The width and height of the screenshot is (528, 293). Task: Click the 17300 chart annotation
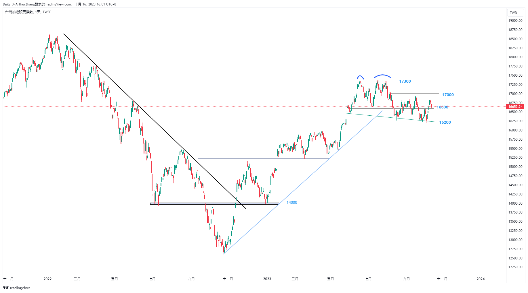coord(405,81)
